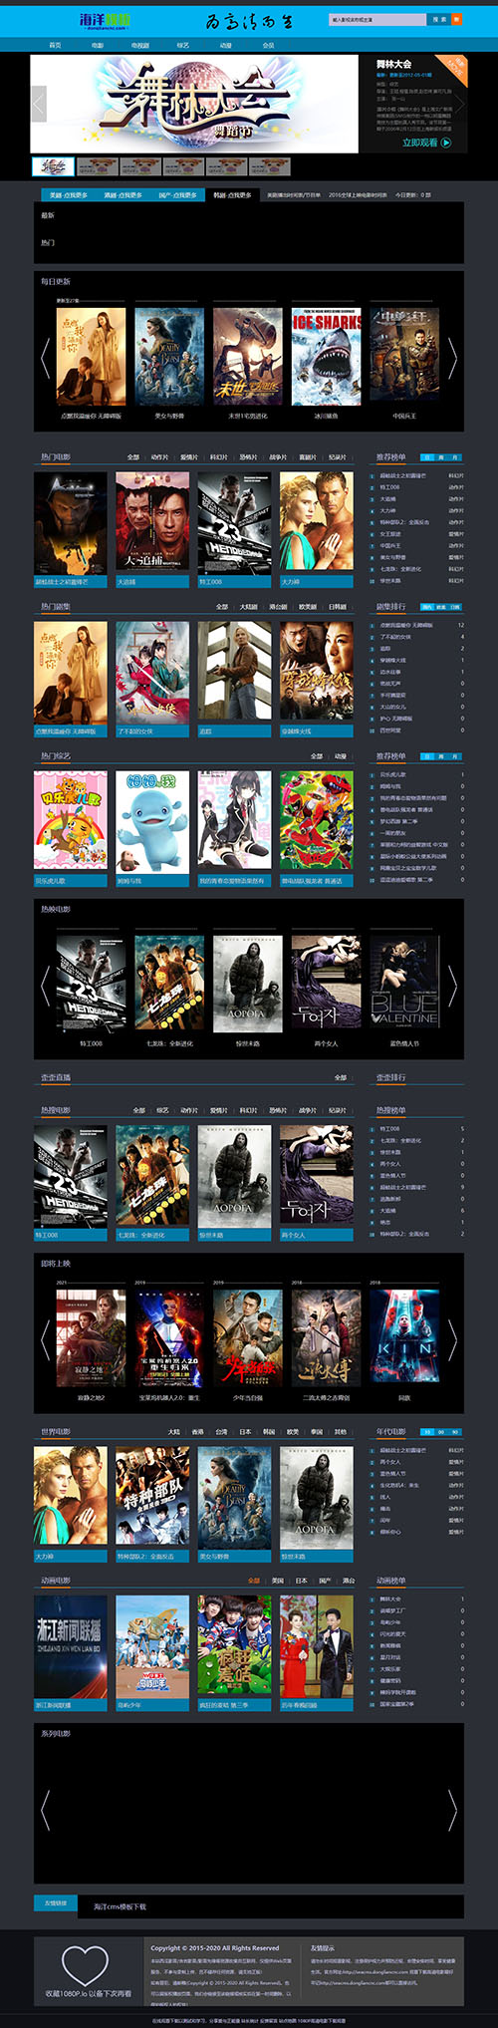Image resolution: width=498 pixels, height=2028 pixels.
Task: Click right arrow of 热映电影 carousel
Action: pos(452,985)
